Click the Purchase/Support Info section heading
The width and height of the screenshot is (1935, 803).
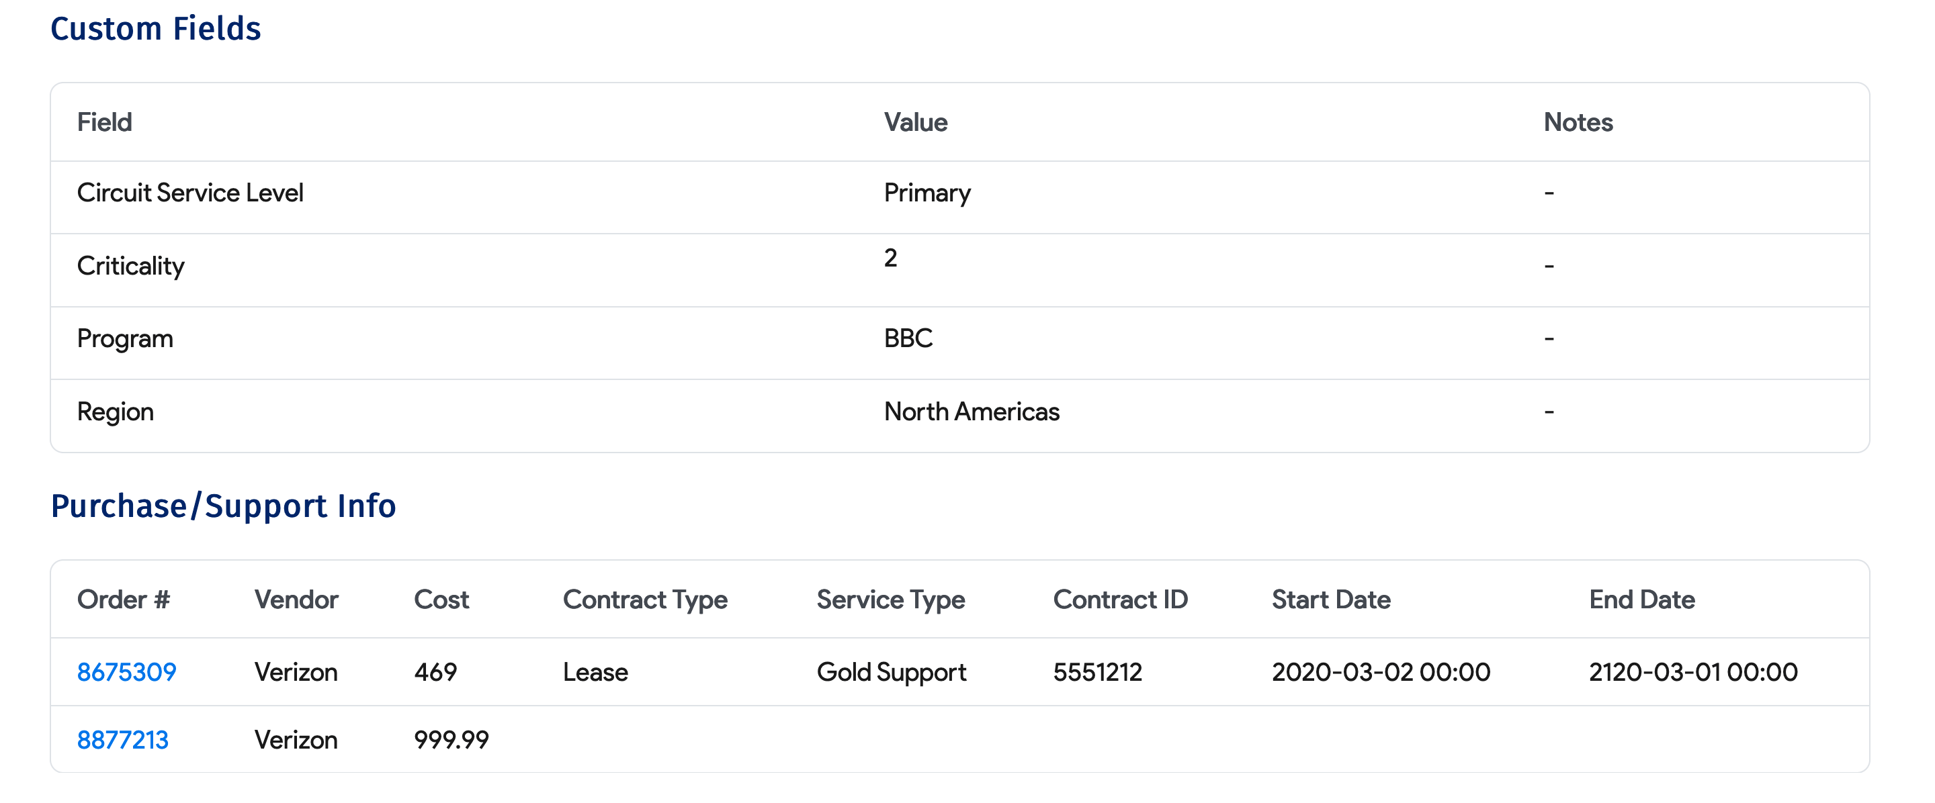224,506
